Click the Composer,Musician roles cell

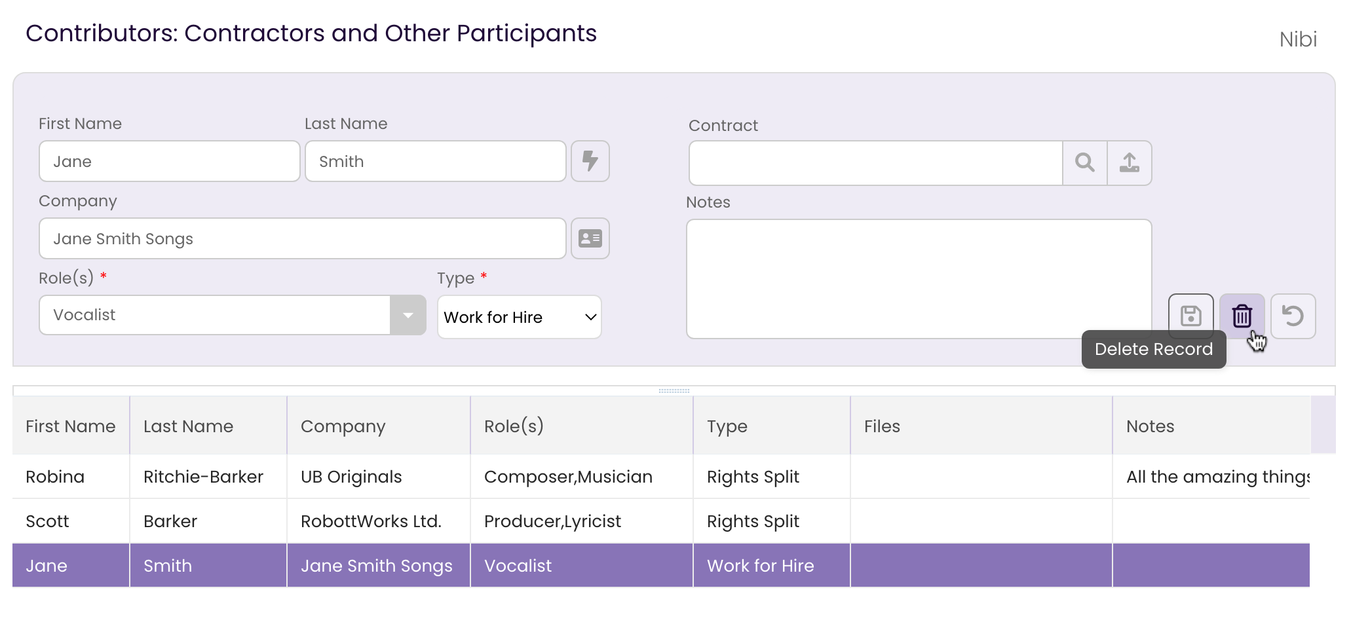(582, 477)
